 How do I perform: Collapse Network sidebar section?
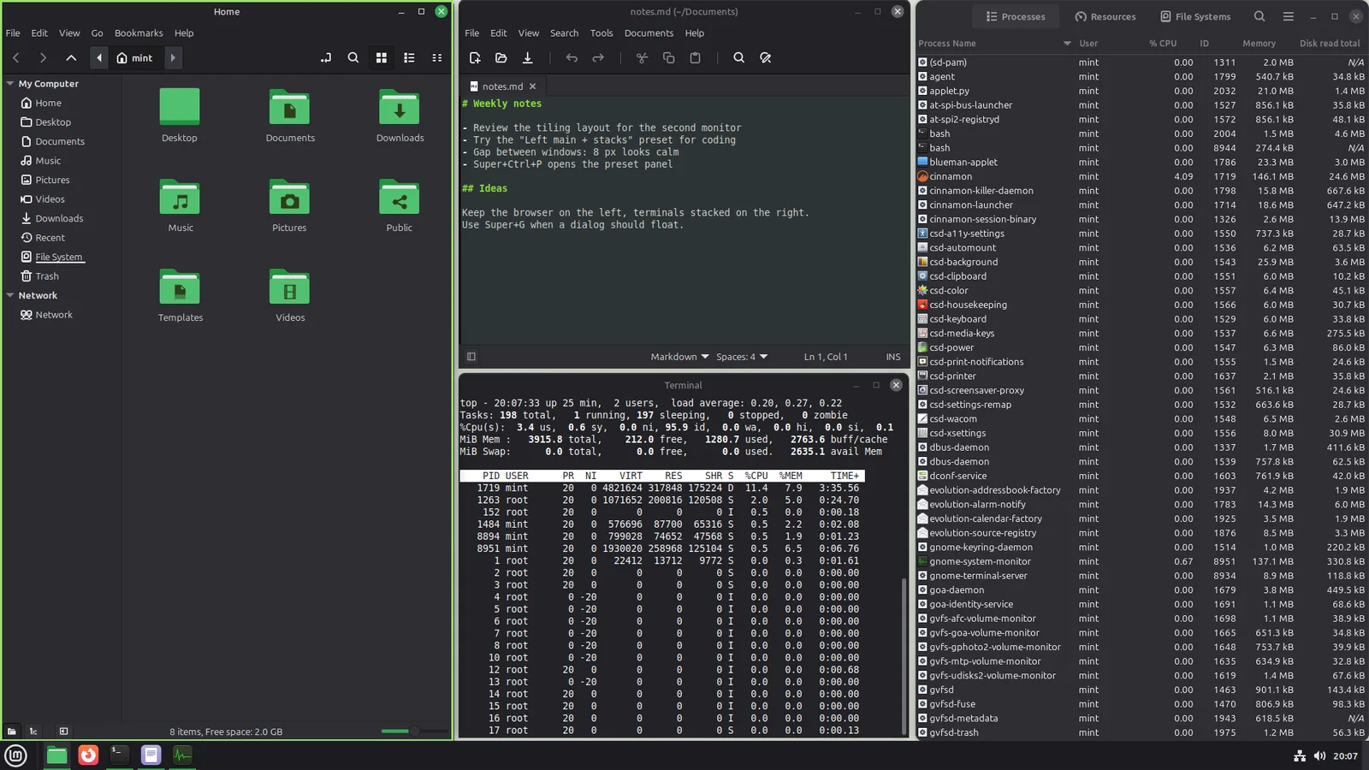coord(10,295)
